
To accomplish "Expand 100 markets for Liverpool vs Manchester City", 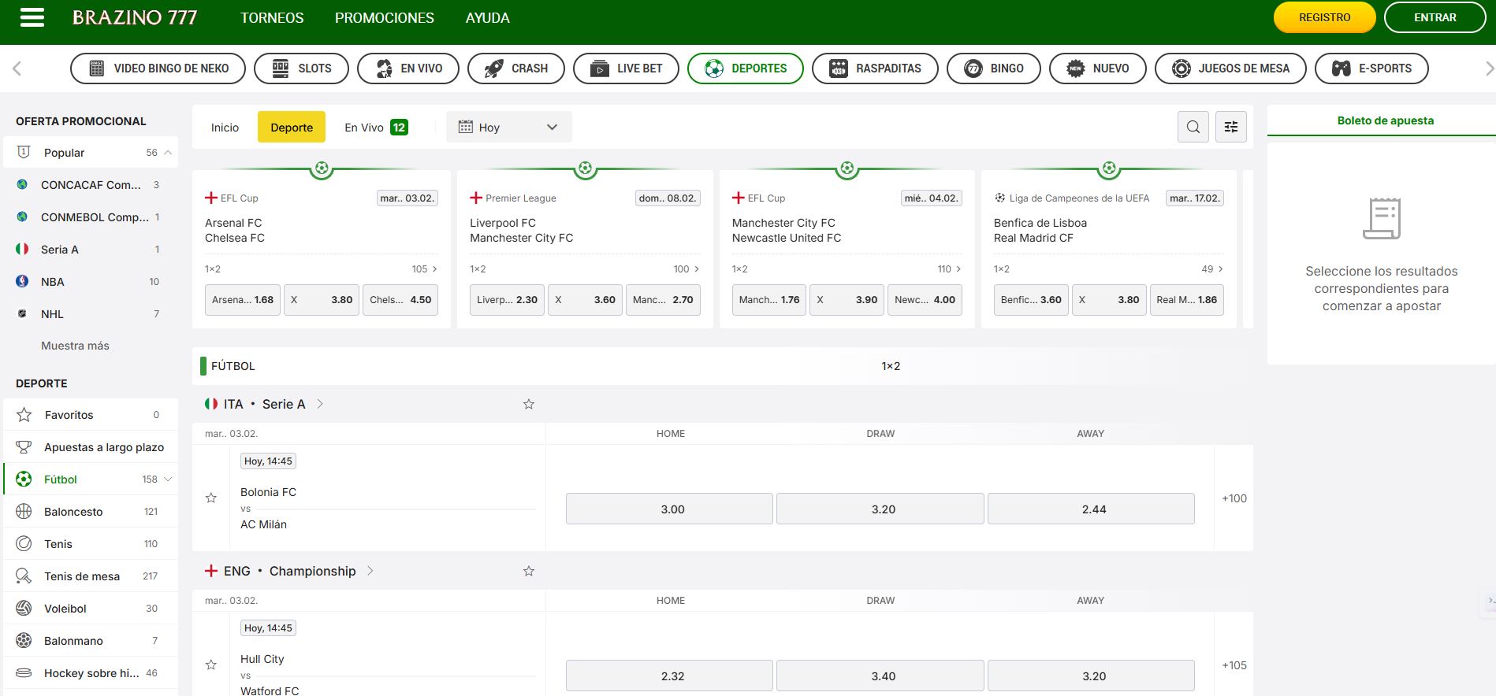I will (x=687, y=269).
